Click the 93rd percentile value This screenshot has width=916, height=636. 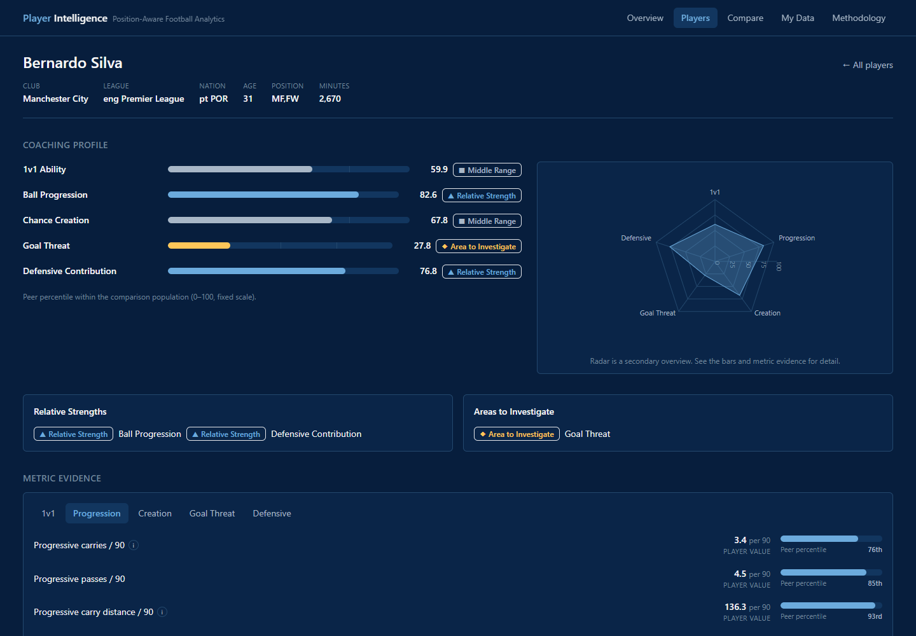pos(875,616)
